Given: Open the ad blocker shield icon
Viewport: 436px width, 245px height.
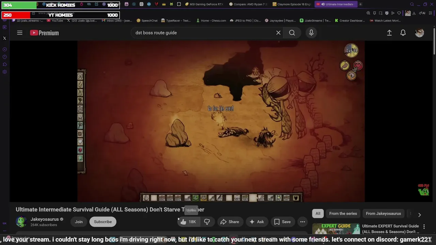Looking at the screenshot, I should [x=387, y=13].
